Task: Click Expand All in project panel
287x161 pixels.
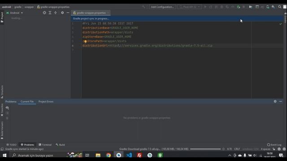Action: coord(50,13)
